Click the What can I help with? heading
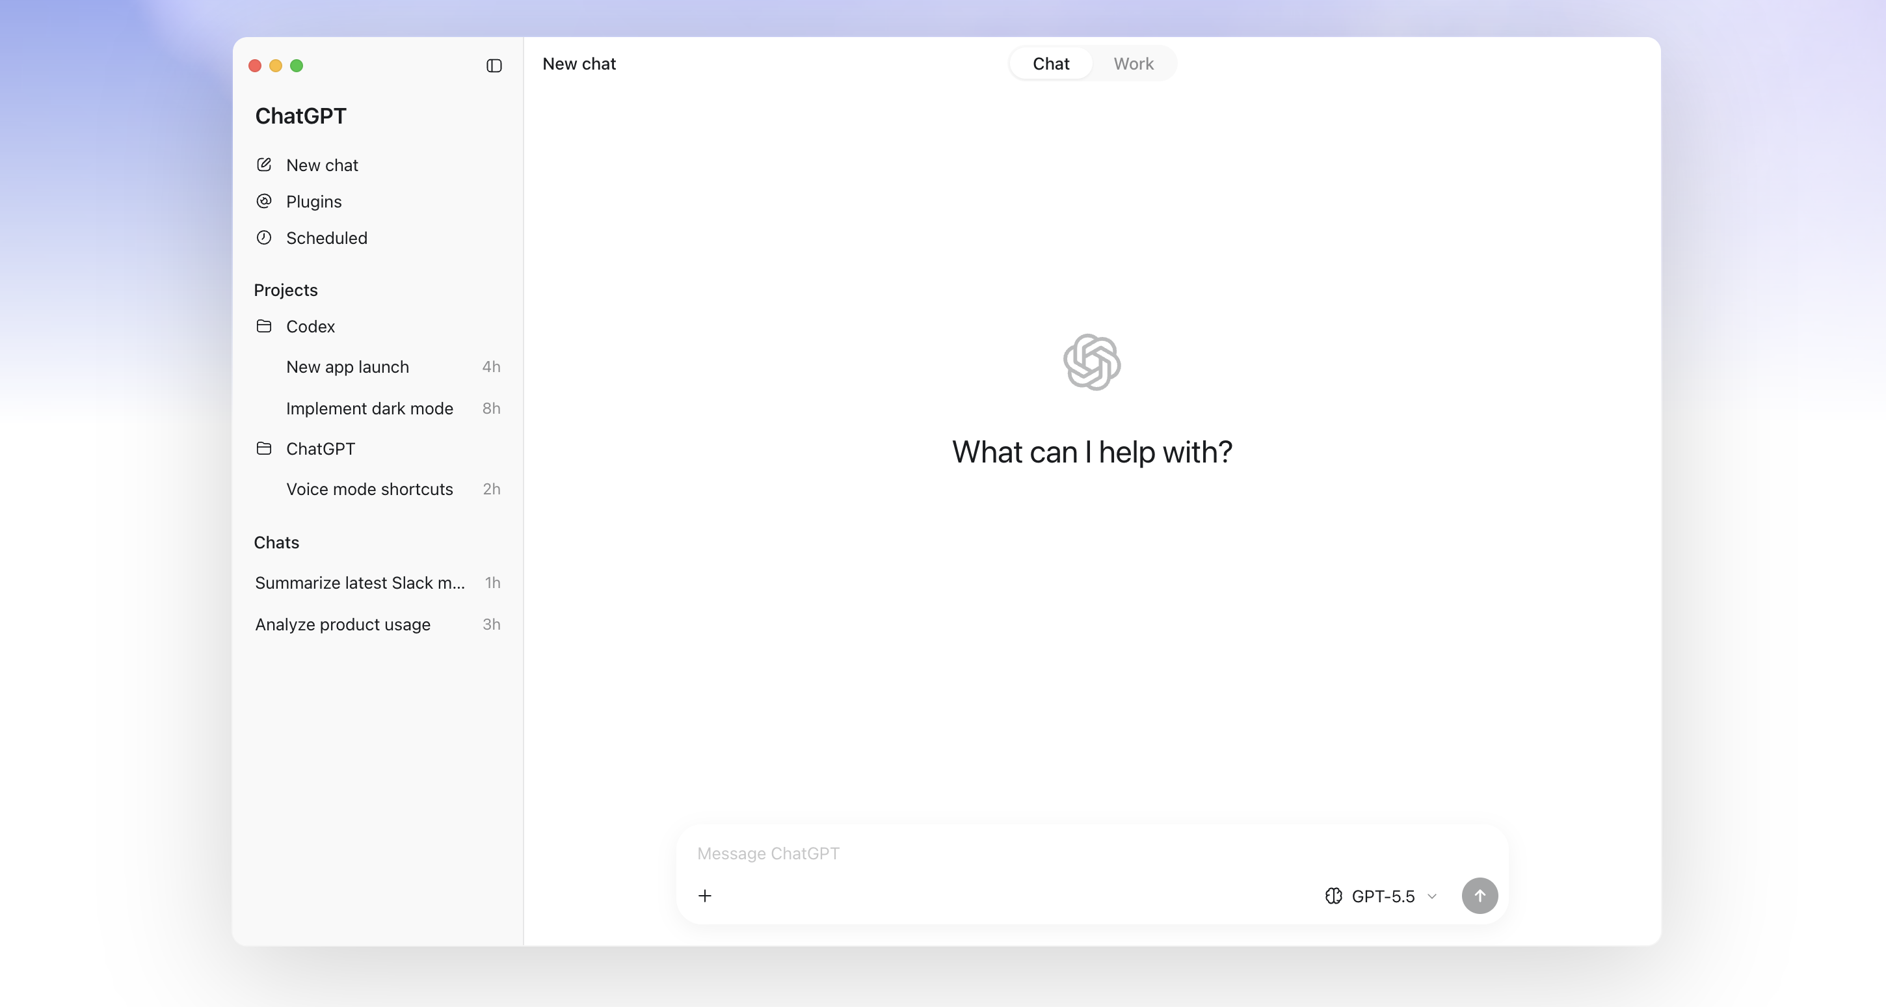 click(1092, 452)
